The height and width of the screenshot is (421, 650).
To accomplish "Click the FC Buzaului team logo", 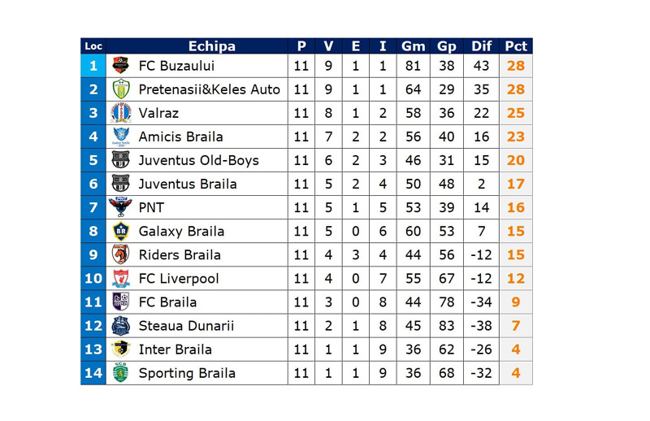I will coord(120,66).
